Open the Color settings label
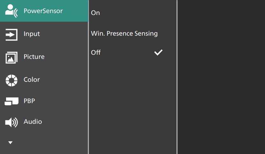The image size is (265, 154). pos(32,80)
